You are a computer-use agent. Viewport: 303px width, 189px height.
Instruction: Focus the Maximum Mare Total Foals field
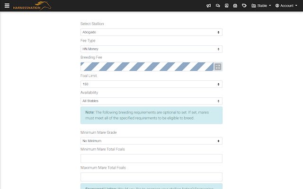pos(151,177)
